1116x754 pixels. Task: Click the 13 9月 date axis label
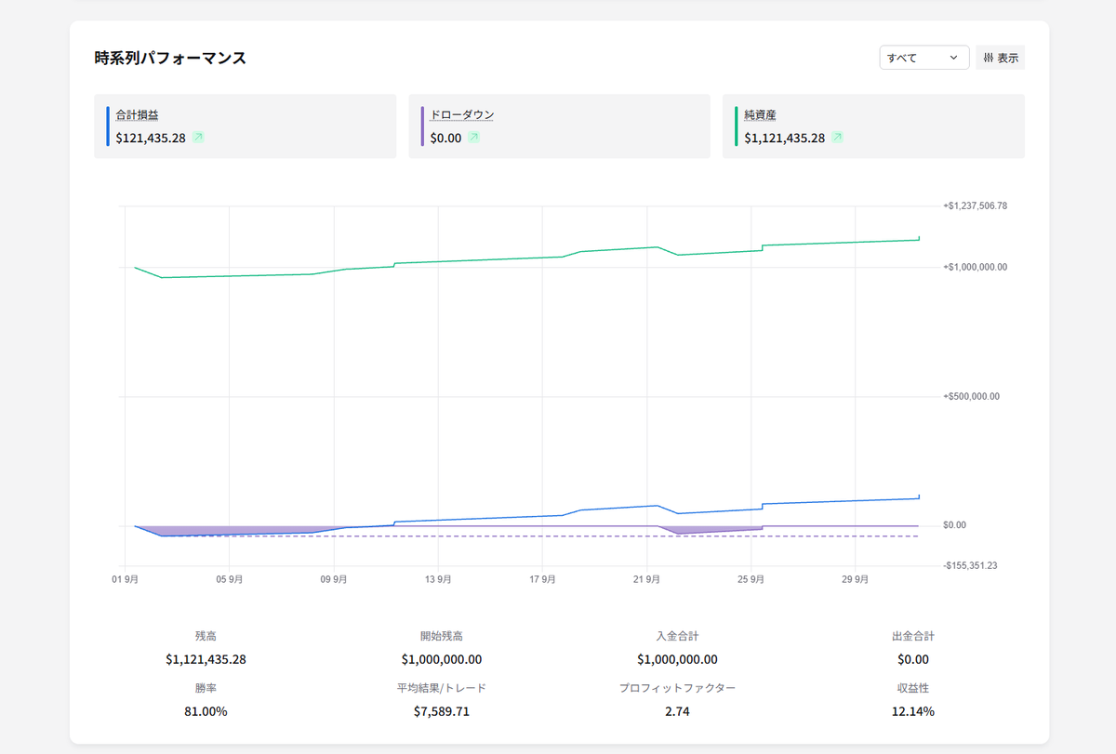(438, 579)
